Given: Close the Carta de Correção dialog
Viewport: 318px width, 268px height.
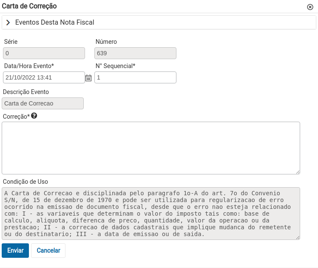Looking at the screenshot, I should 310,7.
